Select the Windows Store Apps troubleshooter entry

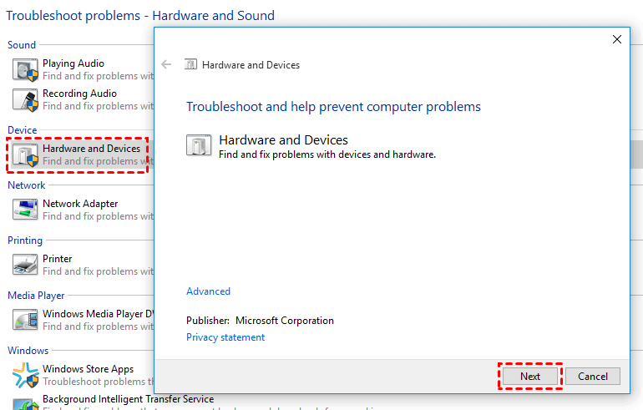pos(88,369)
